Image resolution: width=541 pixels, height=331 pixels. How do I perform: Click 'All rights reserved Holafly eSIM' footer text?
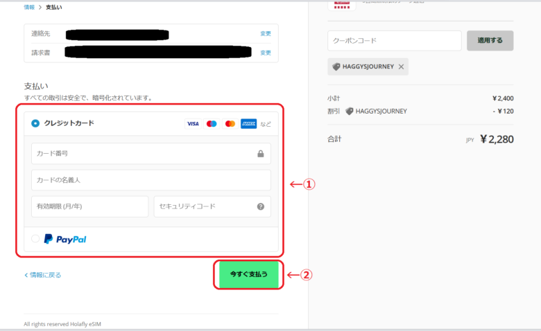coord(62,324)
